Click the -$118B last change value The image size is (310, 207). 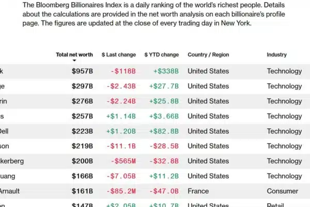click(123, 71)
